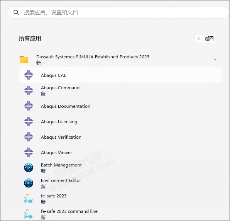Viewport: 230px width, 221px height.
Task: Click the Abaqus Viewer icon
Action: (29, 152)
